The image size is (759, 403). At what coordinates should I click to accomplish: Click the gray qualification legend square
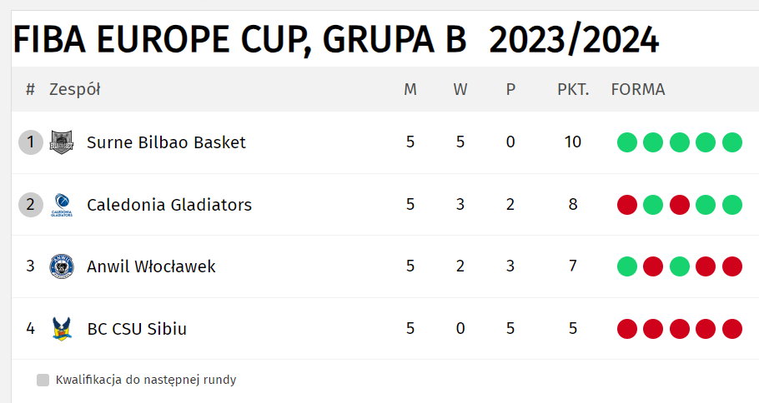pos(43,380)
